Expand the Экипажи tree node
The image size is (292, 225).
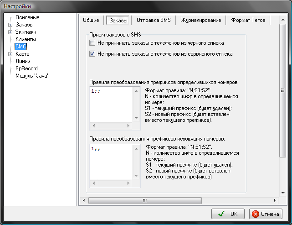coord(10,32)
